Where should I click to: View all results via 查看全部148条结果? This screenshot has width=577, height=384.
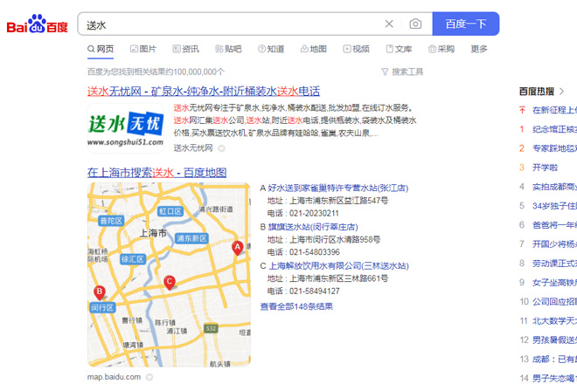296,306
